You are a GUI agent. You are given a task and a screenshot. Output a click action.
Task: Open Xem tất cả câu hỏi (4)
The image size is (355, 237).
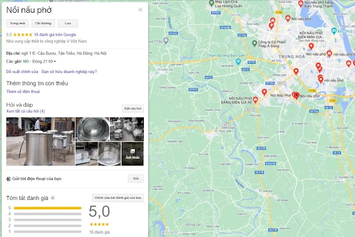pyautogui.click(x=26, y=111)
